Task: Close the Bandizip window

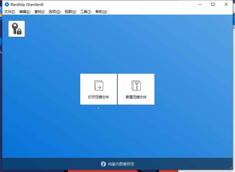Action: (x=226, y=4)
